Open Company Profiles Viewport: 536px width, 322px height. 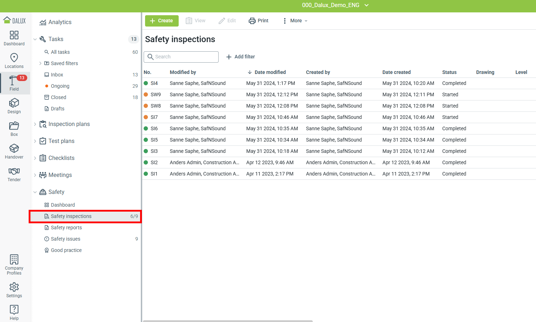(x=14, y=265)
